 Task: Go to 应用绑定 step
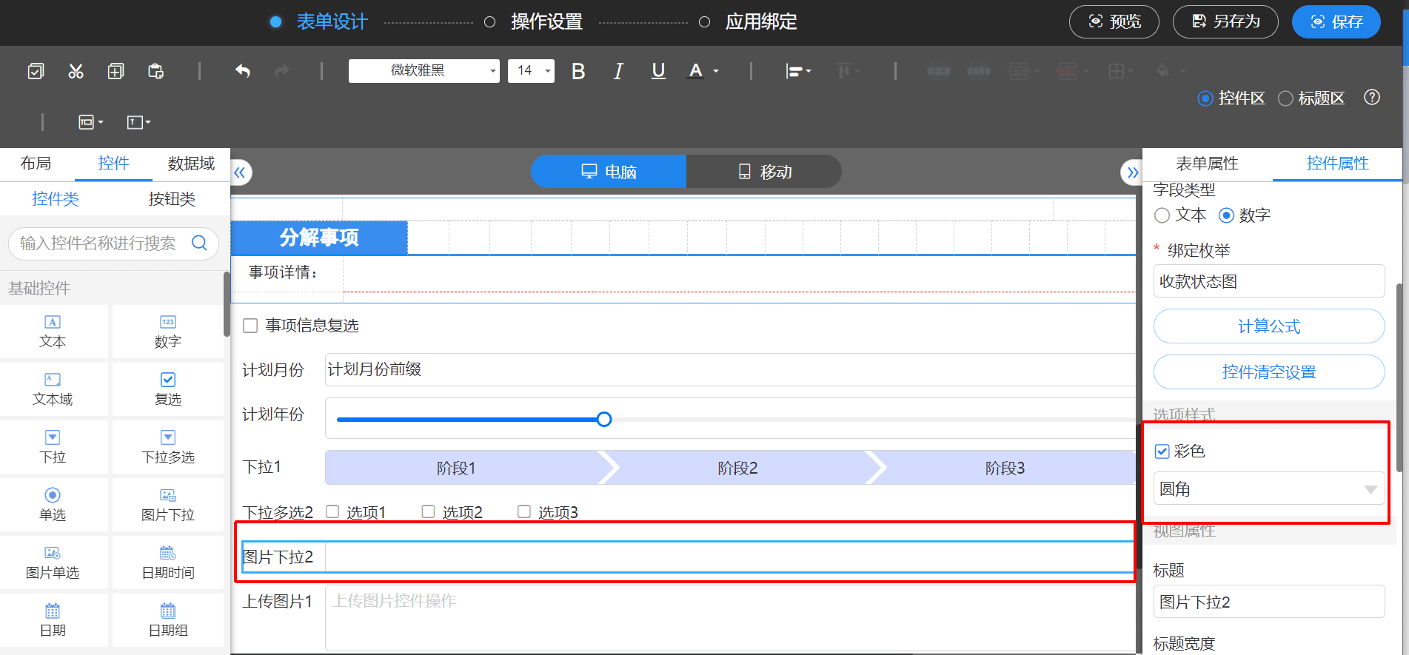point(761,21)
